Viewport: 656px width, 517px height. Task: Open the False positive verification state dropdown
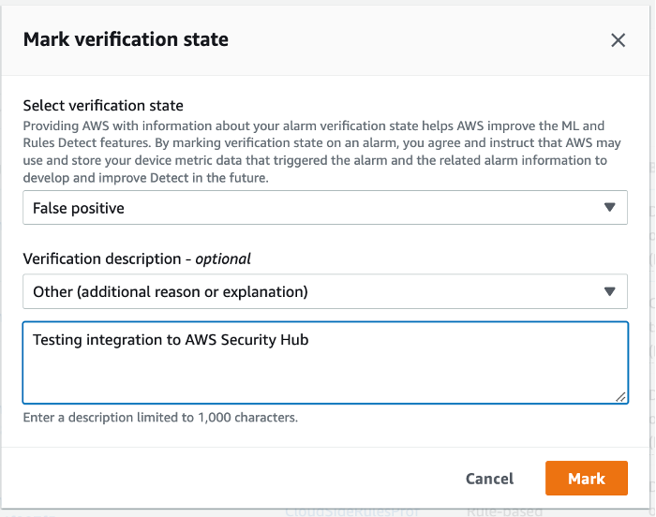[x=324, y=208]
